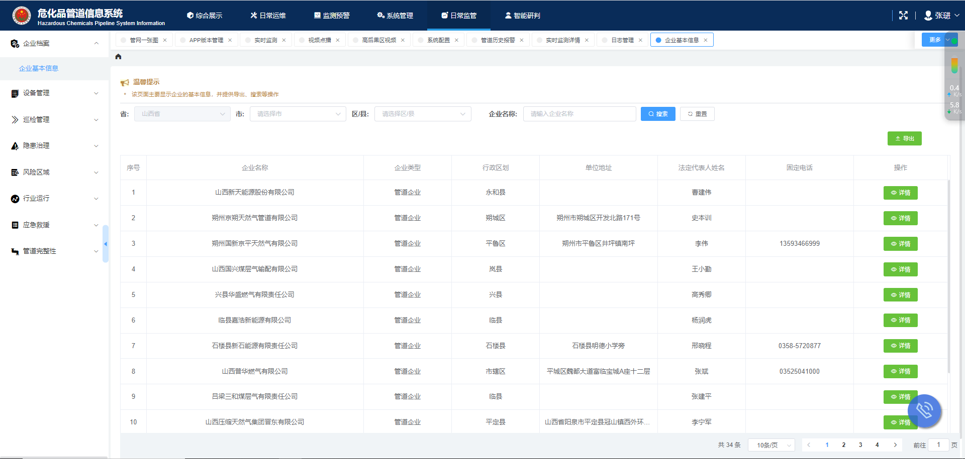Go to page 3

[x=860, y=445]
